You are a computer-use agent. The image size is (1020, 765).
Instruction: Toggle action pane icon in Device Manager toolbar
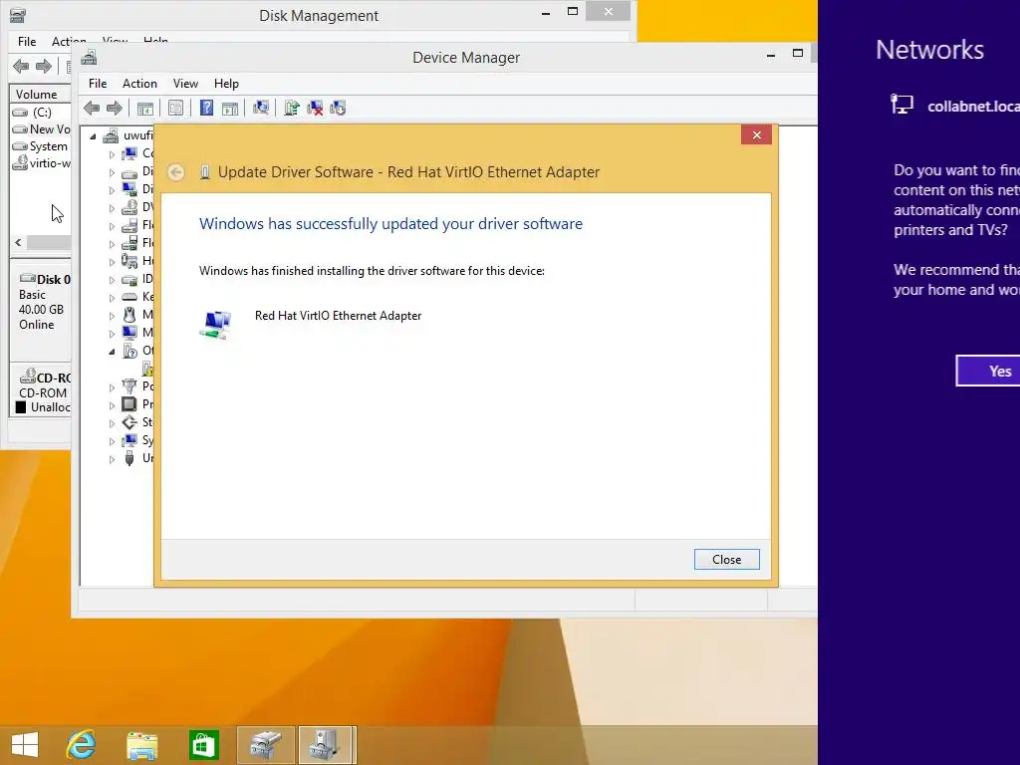230,108
